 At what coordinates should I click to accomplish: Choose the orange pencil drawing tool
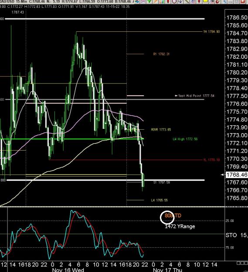(x=156, y=1)
